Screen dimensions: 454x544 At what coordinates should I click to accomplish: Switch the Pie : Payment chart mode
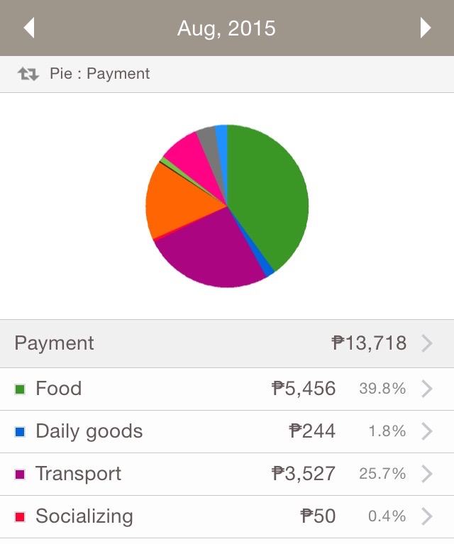(x=99, y=74)
